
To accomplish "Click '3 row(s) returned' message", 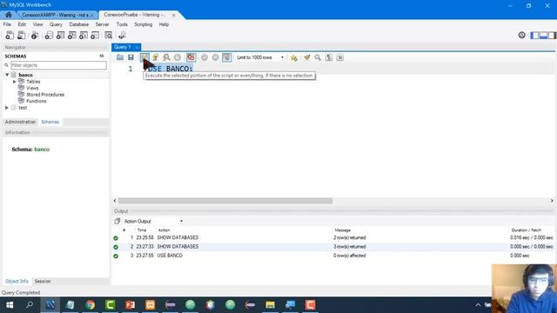I will (350, 247).
